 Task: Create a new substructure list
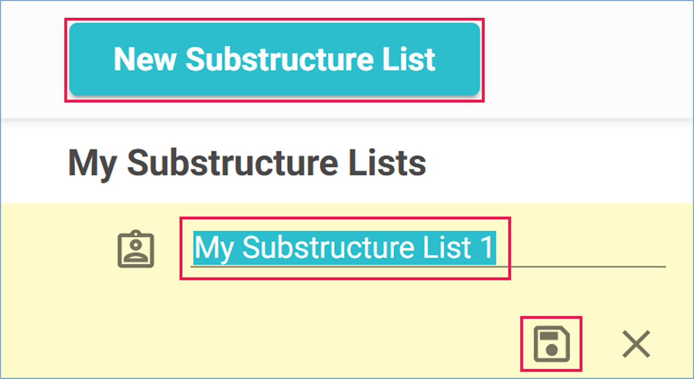(x=274, y=59)
